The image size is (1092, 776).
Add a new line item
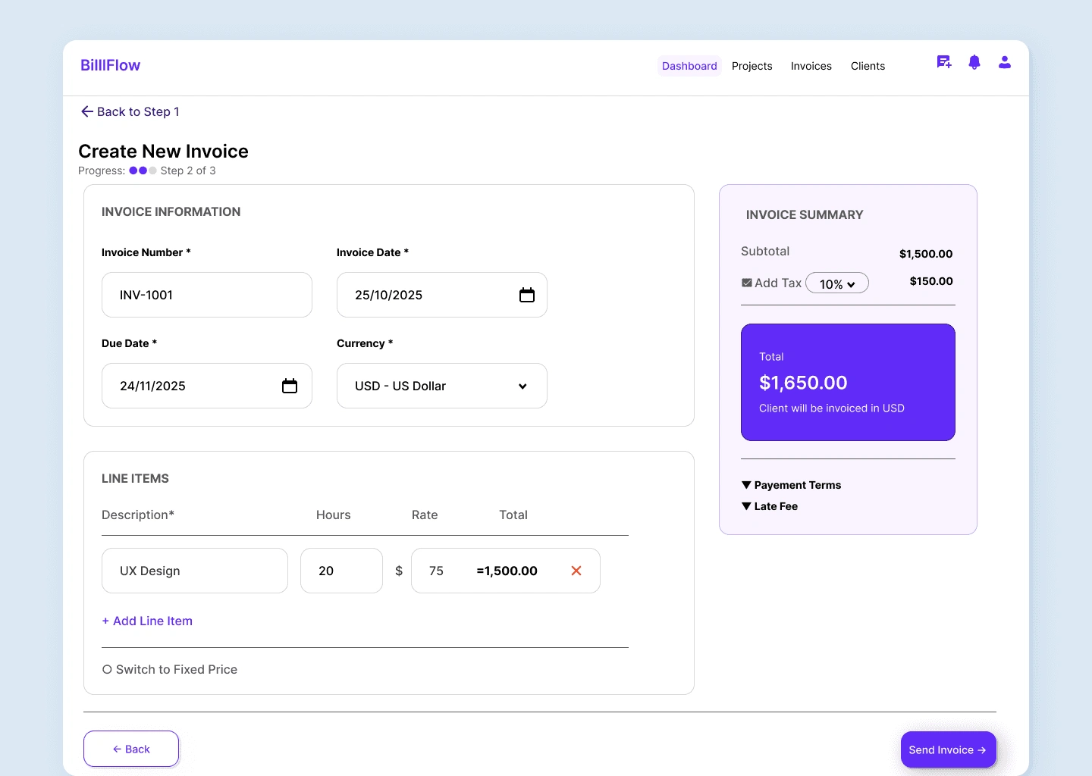coord(147,621)
